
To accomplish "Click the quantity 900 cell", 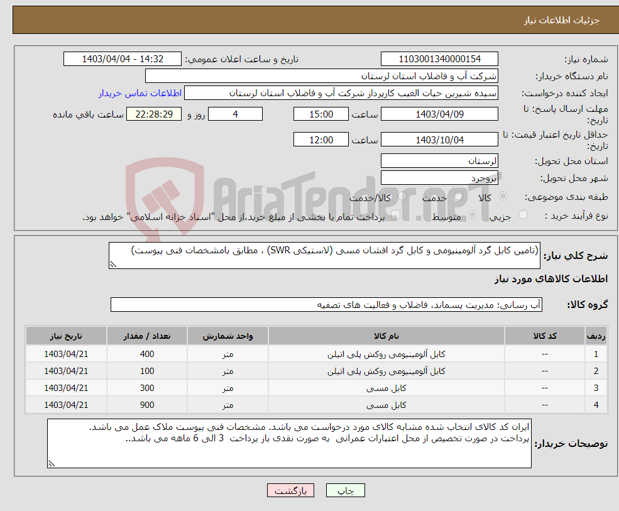I will pos(147,405).
